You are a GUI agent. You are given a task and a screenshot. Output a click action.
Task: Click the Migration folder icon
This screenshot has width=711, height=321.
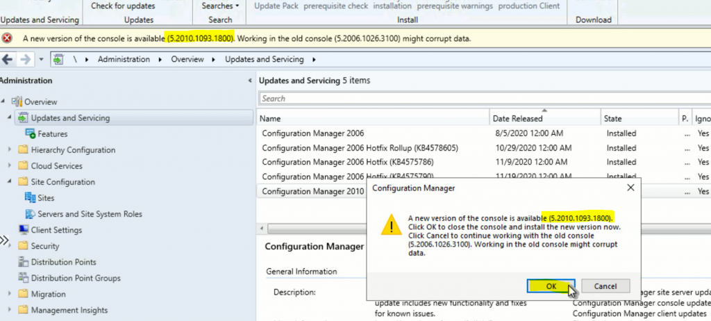[x=23, y=294]
